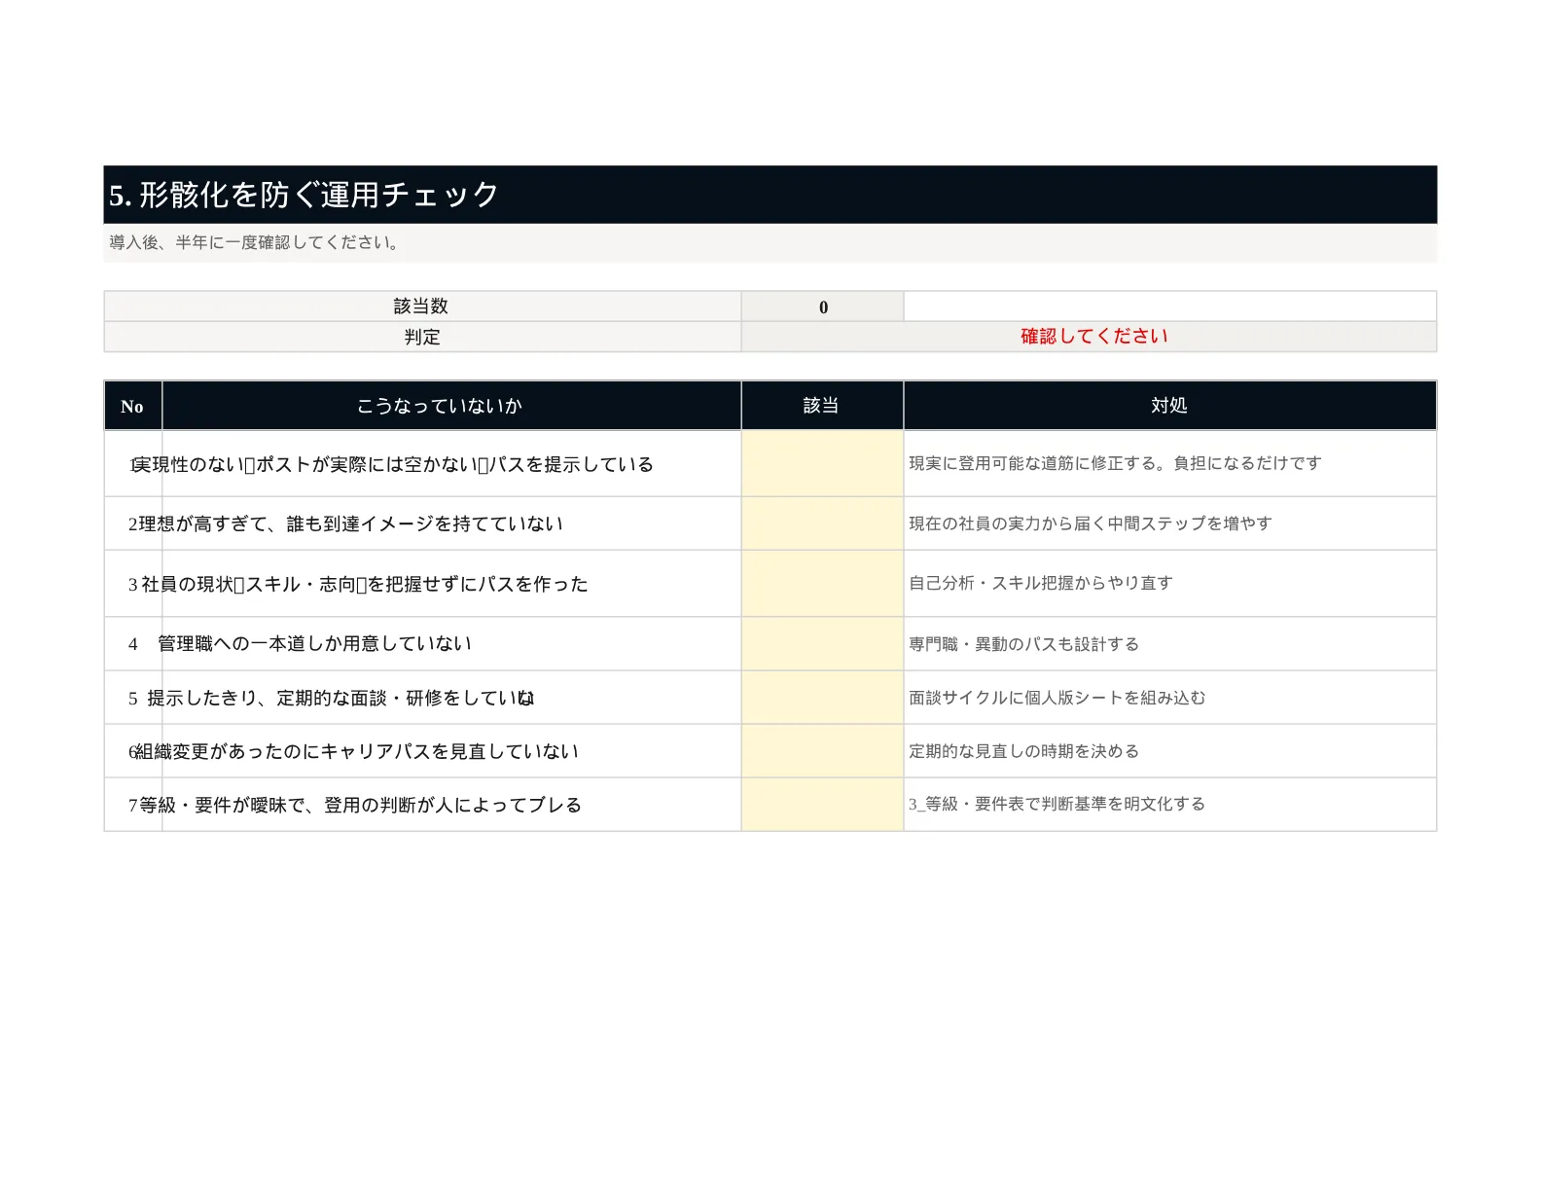Click the remedy '定期的な見直しの時期を決める'
Screen dimensions: 1541x1191
tap(1024, 751)
